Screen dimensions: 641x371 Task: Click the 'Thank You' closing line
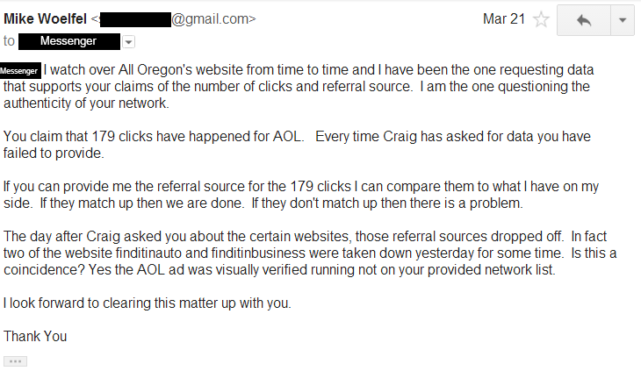point(35,336)
